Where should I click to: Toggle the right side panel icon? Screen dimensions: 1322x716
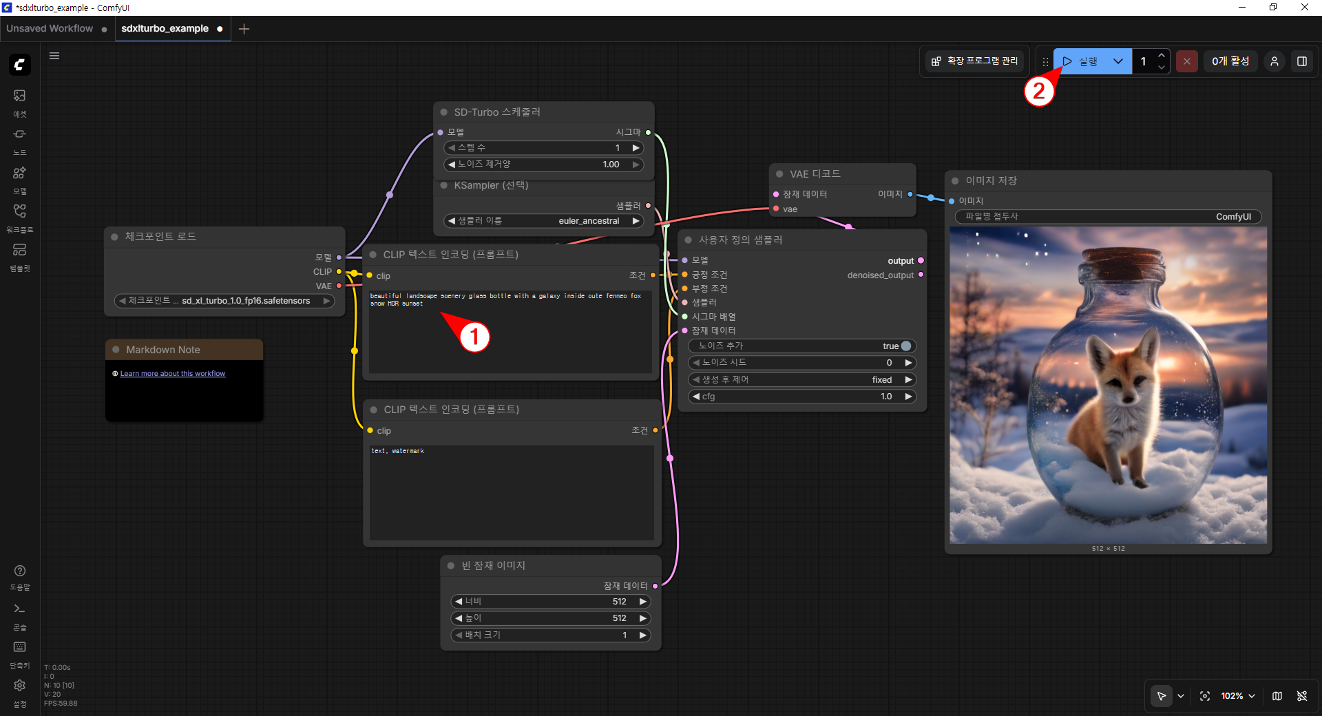(1301, 61)
